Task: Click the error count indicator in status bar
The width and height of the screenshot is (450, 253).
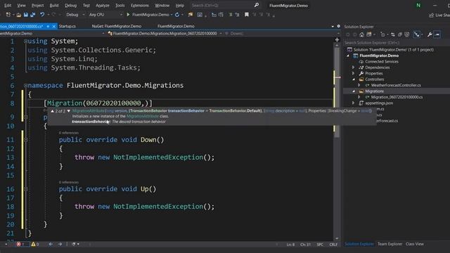Action: tap(22, 244)
